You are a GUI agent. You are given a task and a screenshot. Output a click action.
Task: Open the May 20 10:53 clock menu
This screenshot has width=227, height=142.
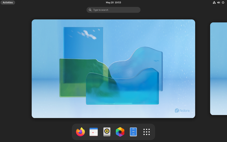(x=113, y=3)
